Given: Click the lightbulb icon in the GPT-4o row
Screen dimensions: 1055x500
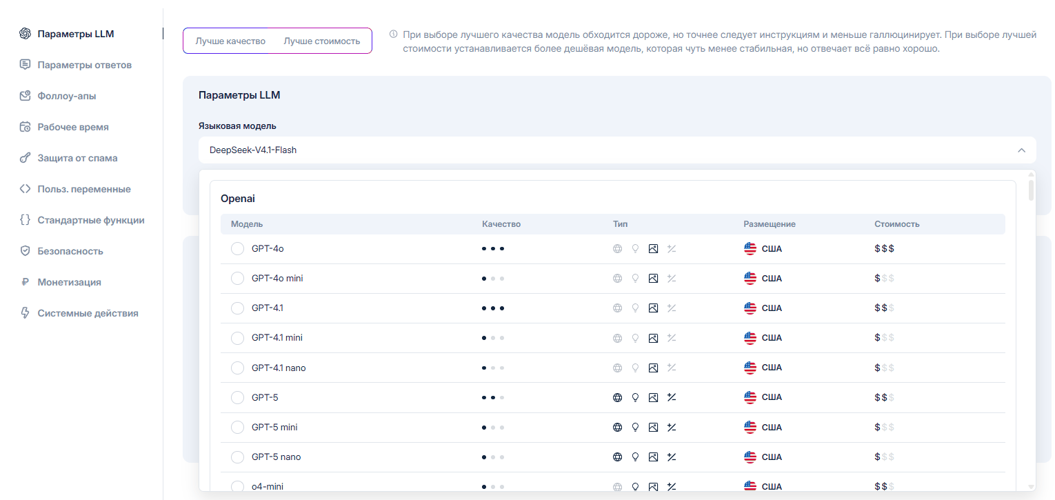Looking at the screenshot, I should coord(636,249).
